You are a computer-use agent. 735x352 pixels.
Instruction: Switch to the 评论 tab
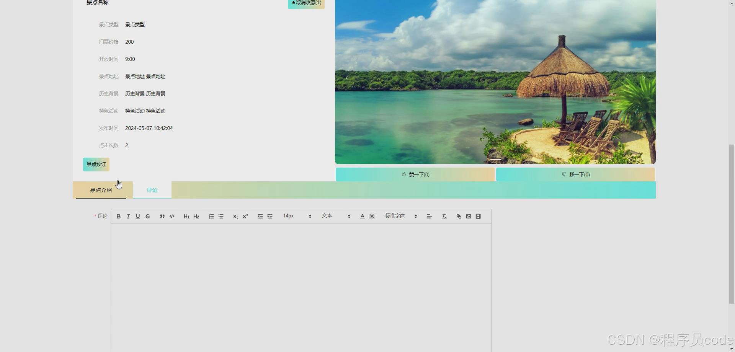[152, 190]
